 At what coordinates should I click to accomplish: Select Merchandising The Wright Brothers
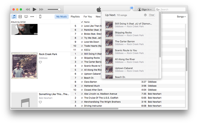[x=128, y=102]
